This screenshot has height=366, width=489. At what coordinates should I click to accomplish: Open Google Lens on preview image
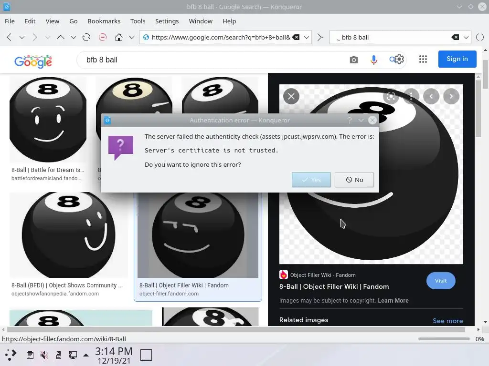[x=391, y=96]
